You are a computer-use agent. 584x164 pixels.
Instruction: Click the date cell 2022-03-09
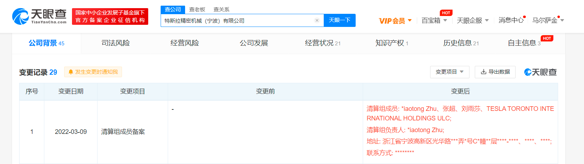pos(71,132)
